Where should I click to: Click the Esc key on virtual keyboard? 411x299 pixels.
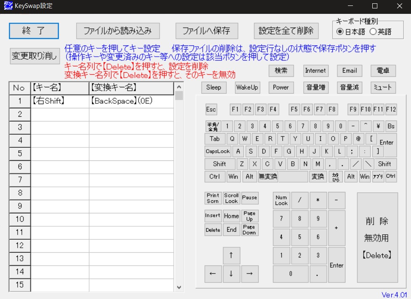(211, 109)
